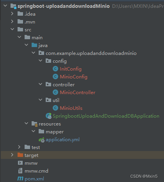
Task: Click the MinioUtils class icon
Action: tap(55, 108)
